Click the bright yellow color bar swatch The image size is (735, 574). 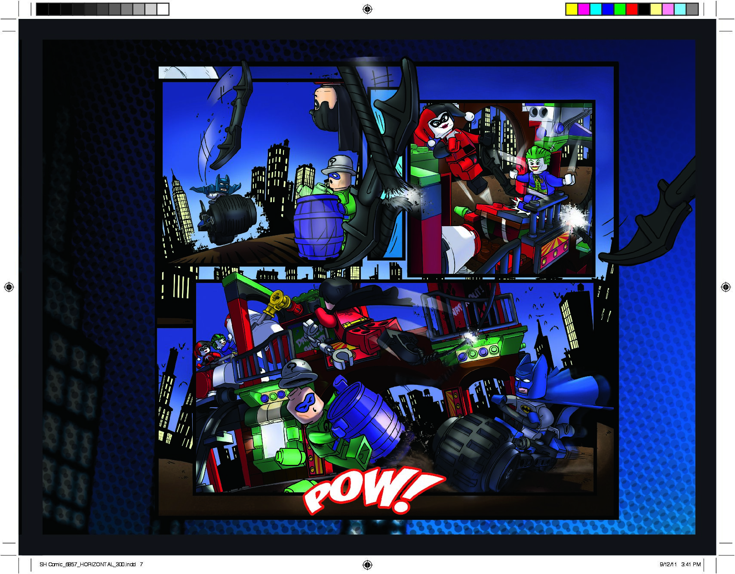(572, 9)
